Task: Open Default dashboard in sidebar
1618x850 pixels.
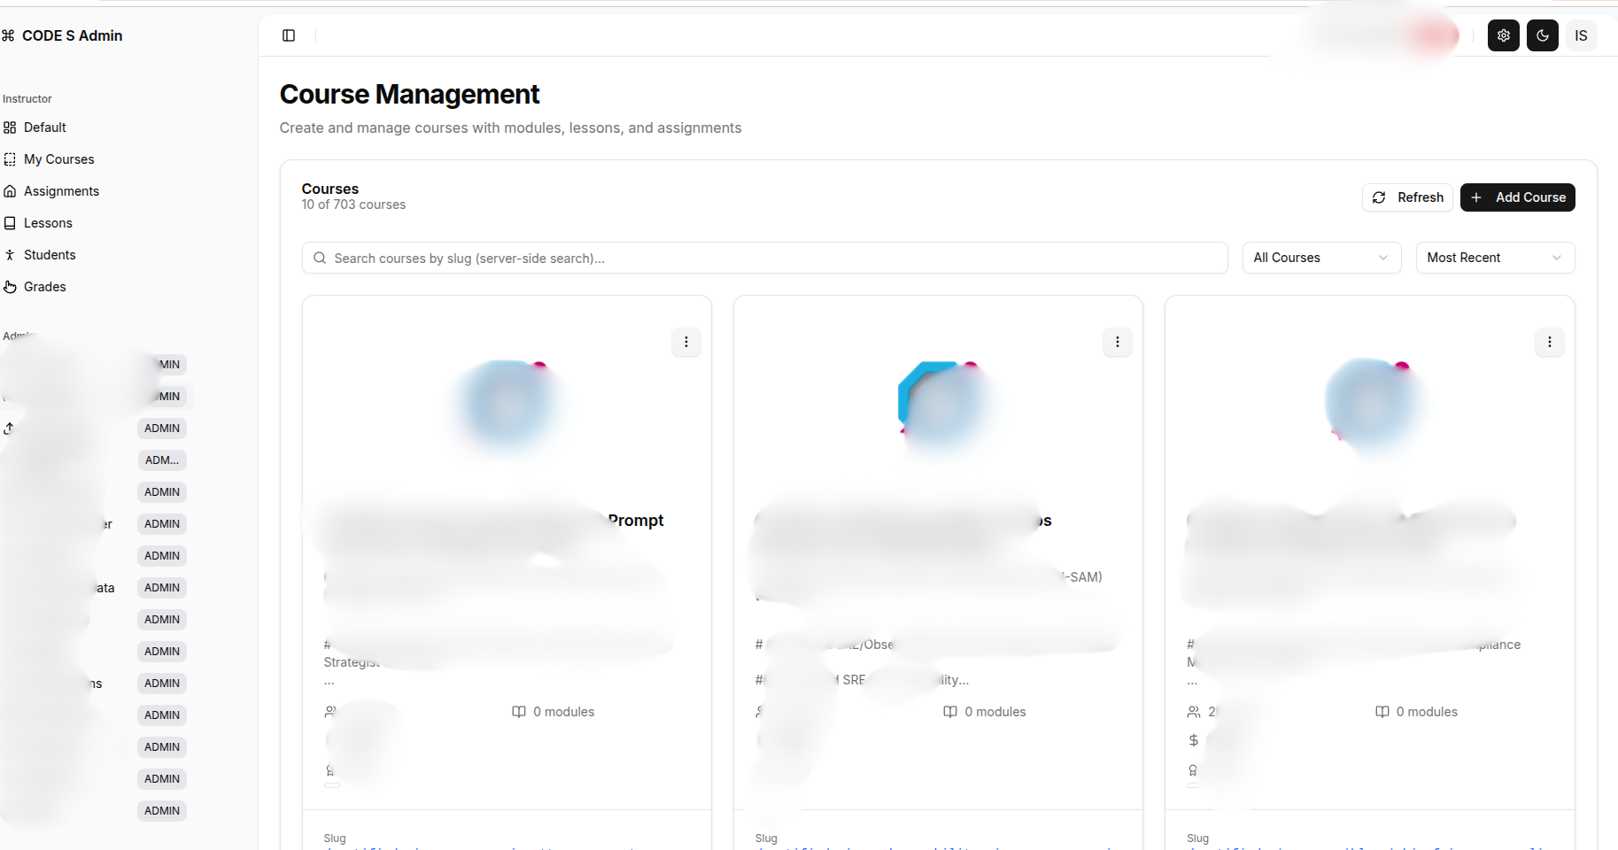Action: pos(45,127)
